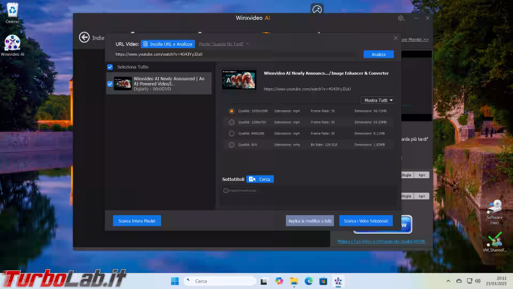The height and width of the screenshot is (289, 513).
Task: Open Winxvideo AI desktop shortcut
Action: (x=12, y=45)
